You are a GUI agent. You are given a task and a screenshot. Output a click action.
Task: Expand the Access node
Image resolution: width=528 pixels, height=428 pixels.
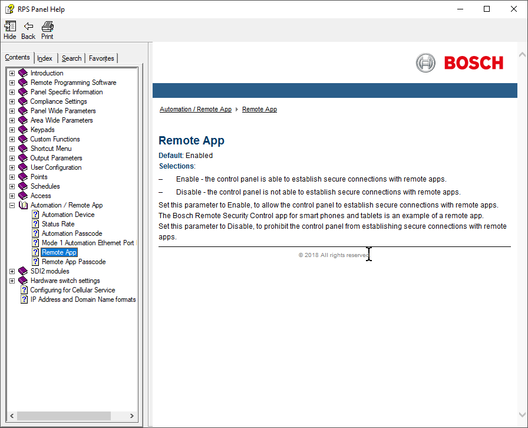12,196
